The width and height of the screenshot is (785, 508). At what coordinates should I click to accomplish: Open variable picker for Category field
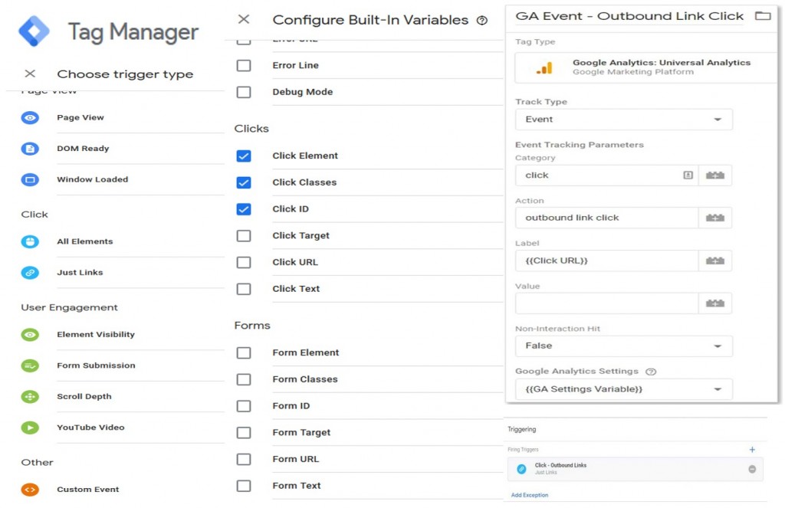[x=715, y=175]
